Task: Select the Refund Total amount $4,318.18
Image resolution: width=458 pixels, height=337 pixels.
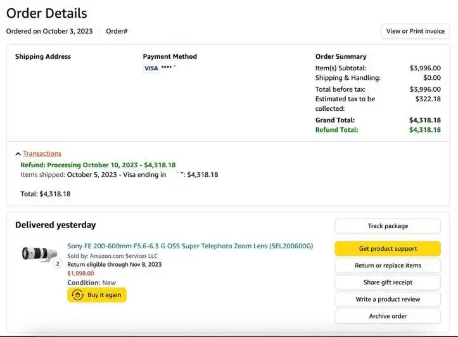Action: (425, 130)
